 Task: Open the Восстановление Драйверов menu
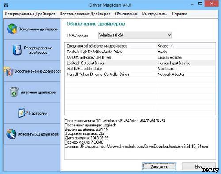pyautogui.click(x=85, y=14)
